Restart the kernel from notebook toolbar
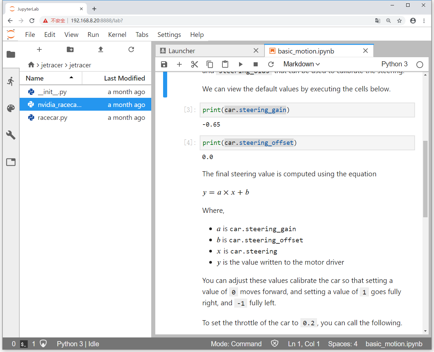This screenshot has height=352, width=434. point(271,64)
